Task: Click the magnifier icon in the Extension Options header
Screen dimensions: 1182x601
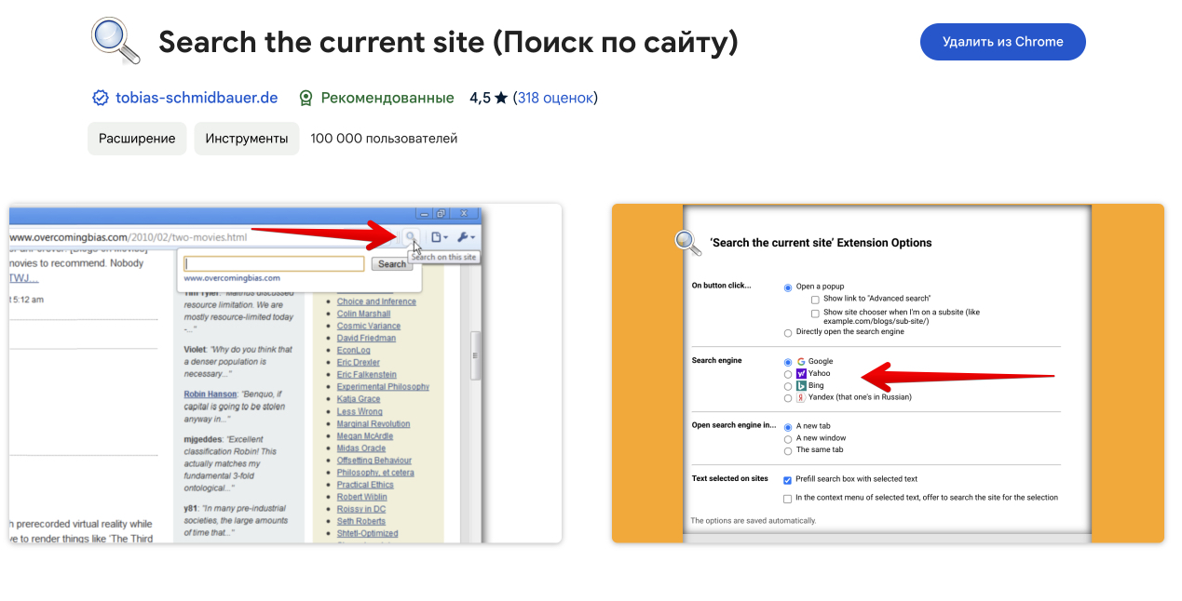Action: [x=687, y=242]
